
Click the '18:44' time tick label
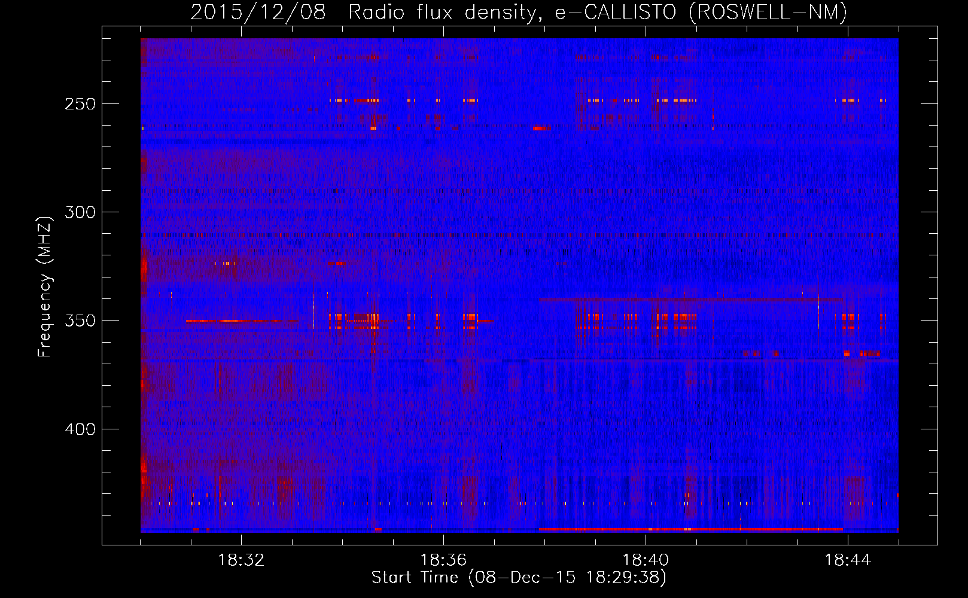point(848,560)
